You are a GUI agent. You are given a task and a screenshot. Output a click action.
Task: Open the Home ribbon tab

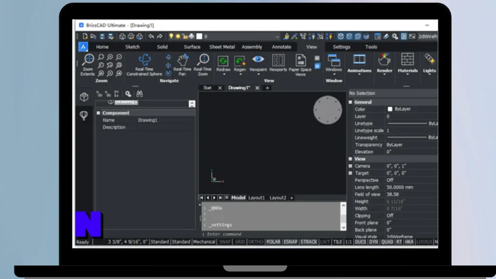pos(102,47)
